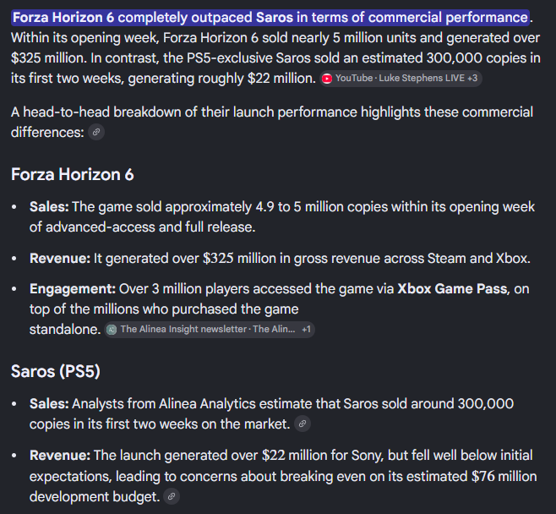
Task: Open The Alinea Insight newsletter citation
Action: click(210, 330)
